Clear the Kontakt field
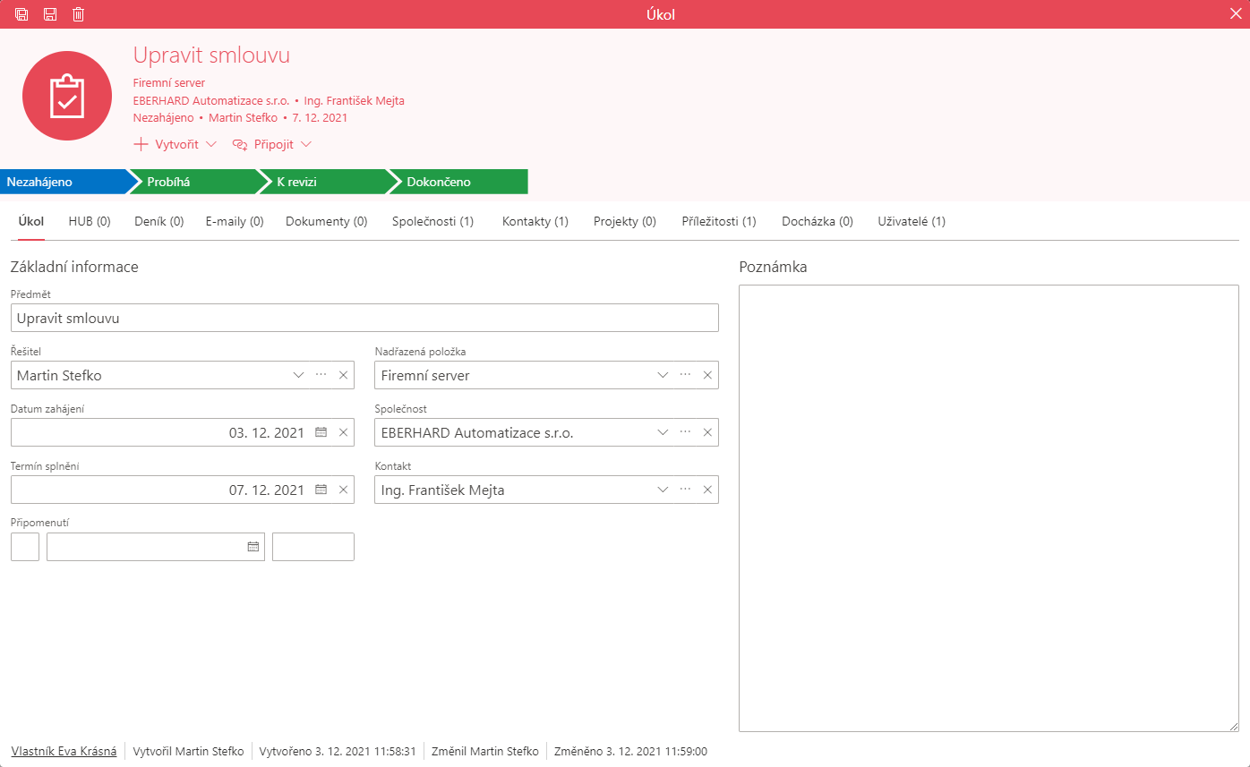This screenshot has height=767, width=1250. (707, 490)
